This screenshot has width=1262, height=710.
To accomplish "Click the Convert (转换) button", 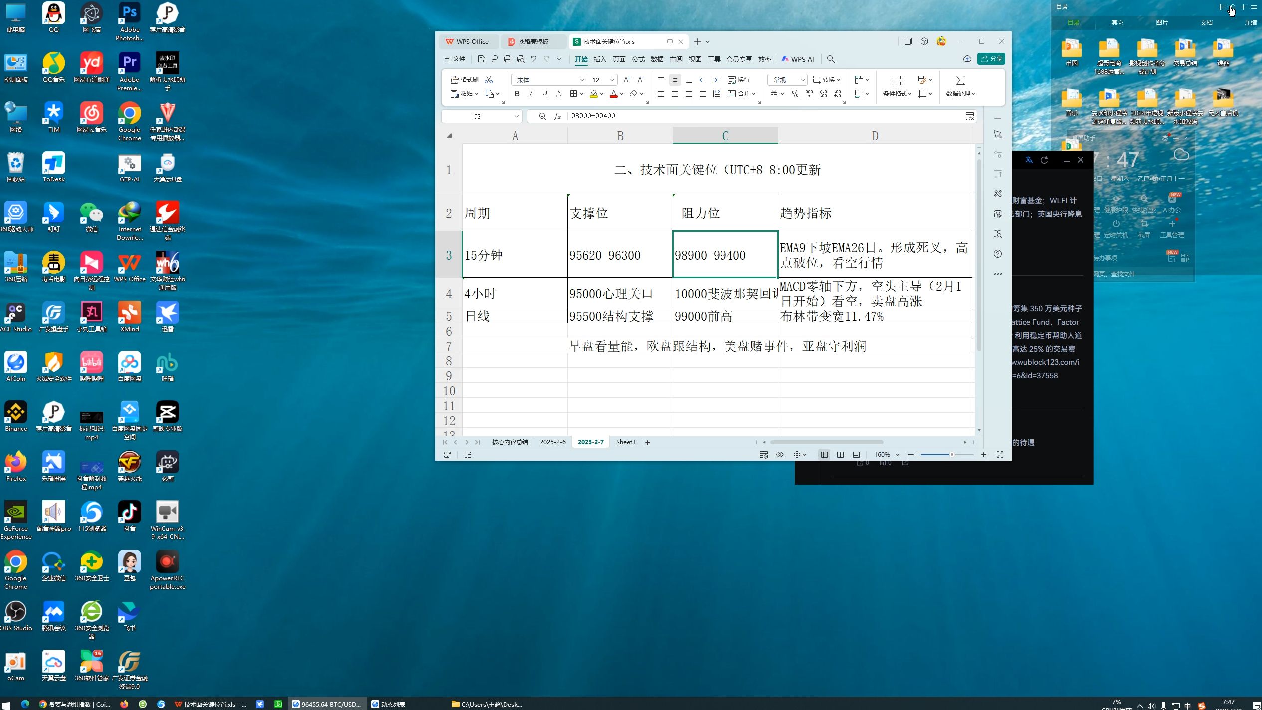I will pos(826,80).
